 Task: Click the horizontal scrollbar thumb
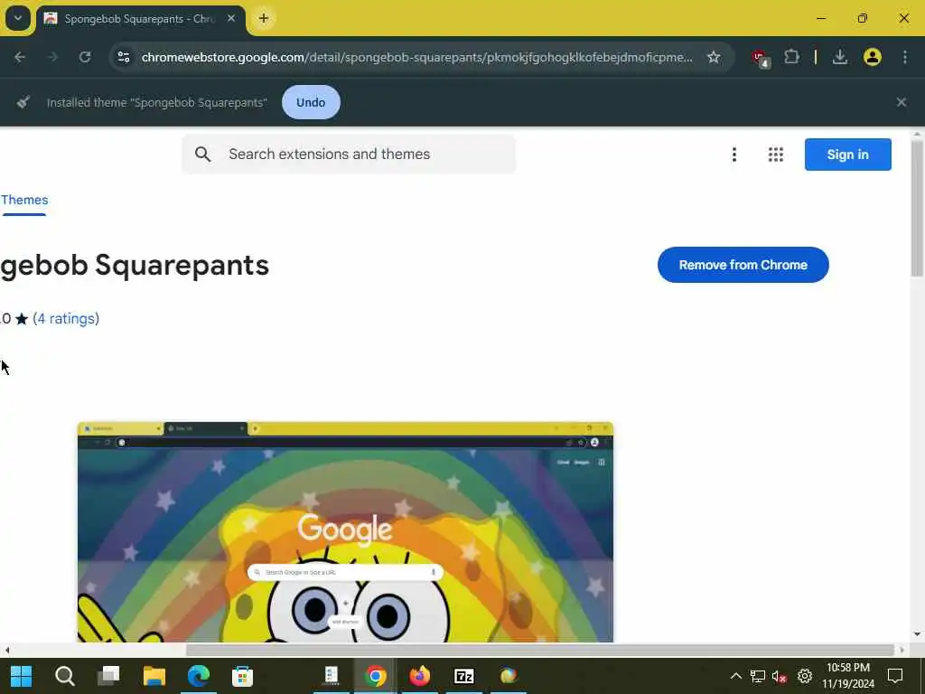point(540,650)
